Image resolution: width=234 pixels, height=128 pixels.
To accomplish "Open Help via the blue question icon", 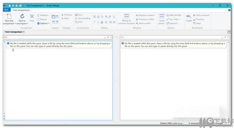I will click(229, 10).
